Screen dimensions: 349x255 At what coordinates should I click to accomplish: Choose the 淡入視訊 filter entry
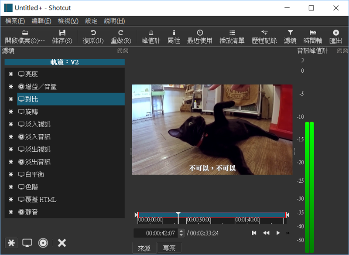point(38,124)
